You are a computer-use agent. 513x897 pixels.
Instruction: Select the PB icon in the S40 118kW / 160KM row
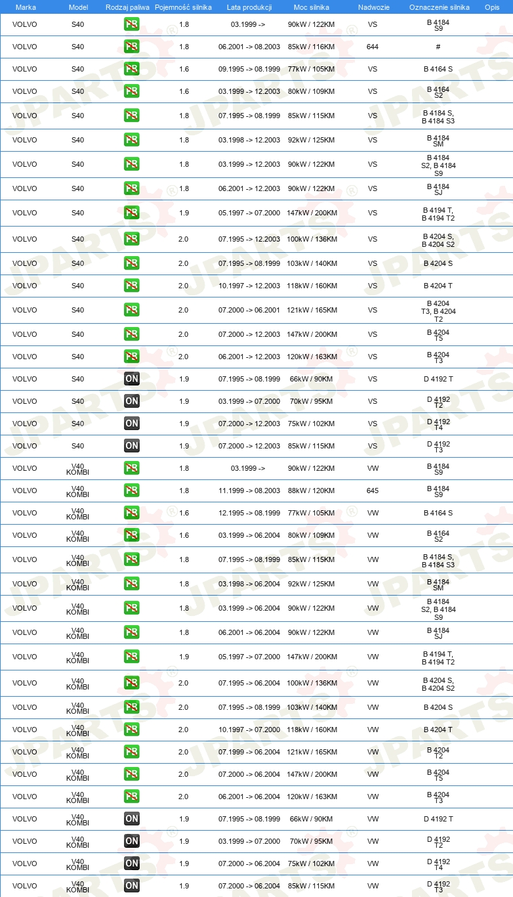[131, 286]
